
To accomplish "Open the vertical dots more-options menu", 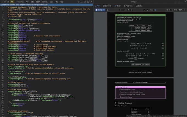I will pyautogui.click(x=78, y=2).
